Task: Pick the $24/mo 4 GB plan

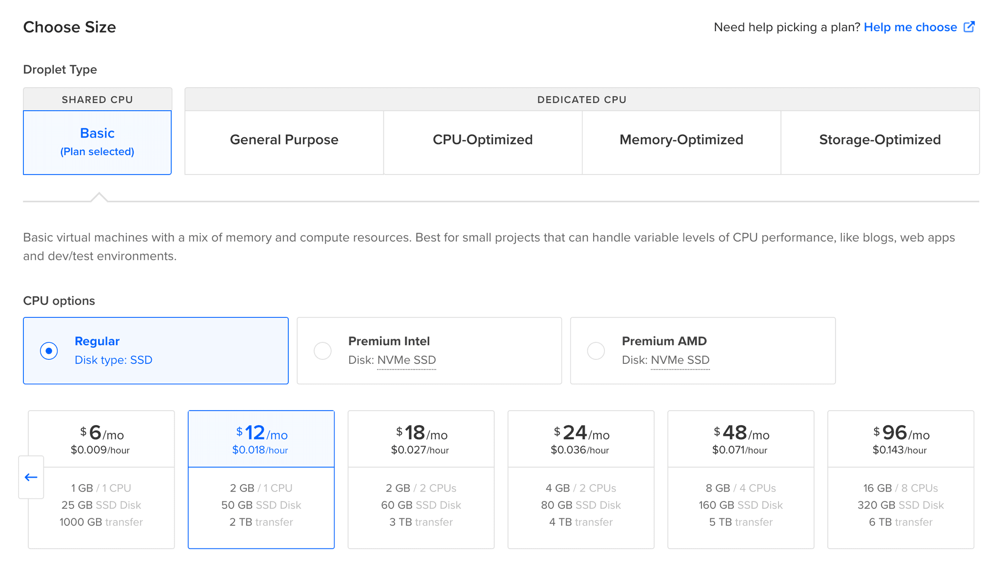Action: point(580,480)
